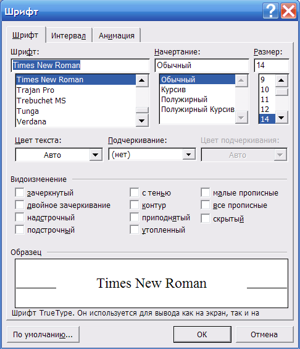Click the По умолчанию button

click(43, 334)
